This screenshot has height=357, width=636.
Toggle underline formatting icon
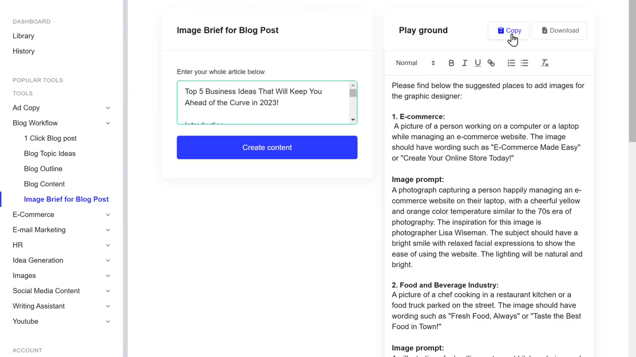(477, 63)
